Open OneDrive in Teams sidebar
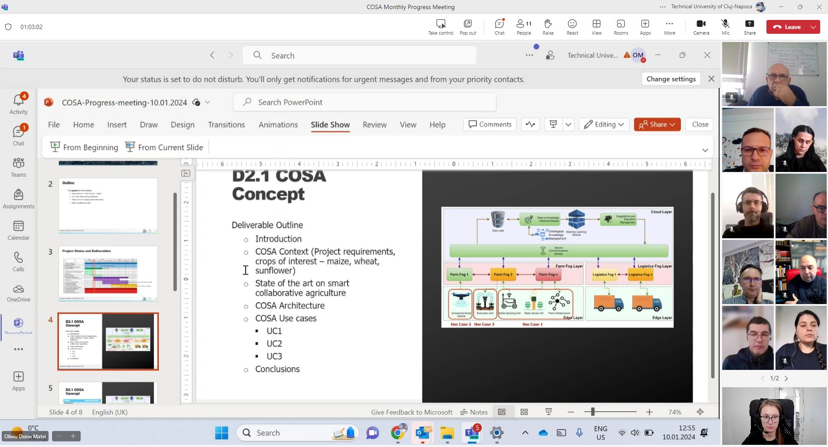The height and width of the screenshot is (447, 828). pos(18,293)
